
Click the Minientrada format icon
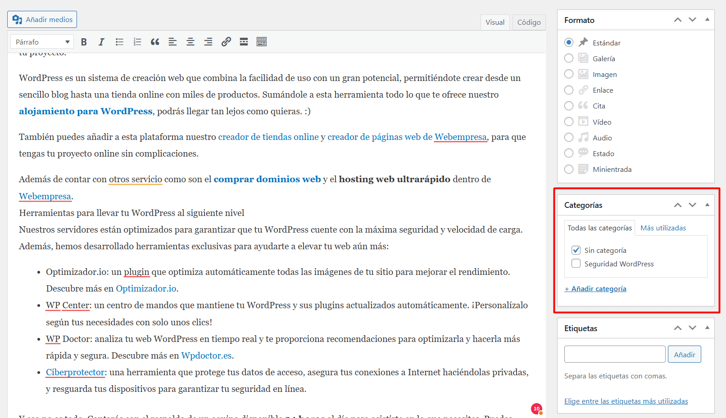pyautogui.click(x=583, y=169)
